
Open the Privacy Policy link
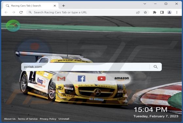[48, 119]
